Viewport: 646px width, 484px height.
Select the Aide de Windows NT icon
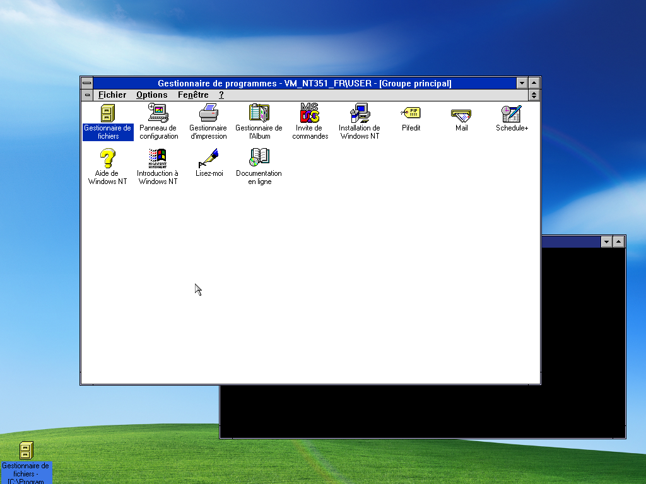pos(107,158)
